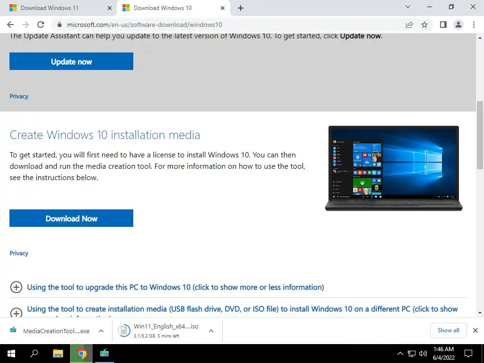Viewport: 484px width, 363px height.
Task: Click the Media Creation Tool taskbar icon
Action: (104, 354)
